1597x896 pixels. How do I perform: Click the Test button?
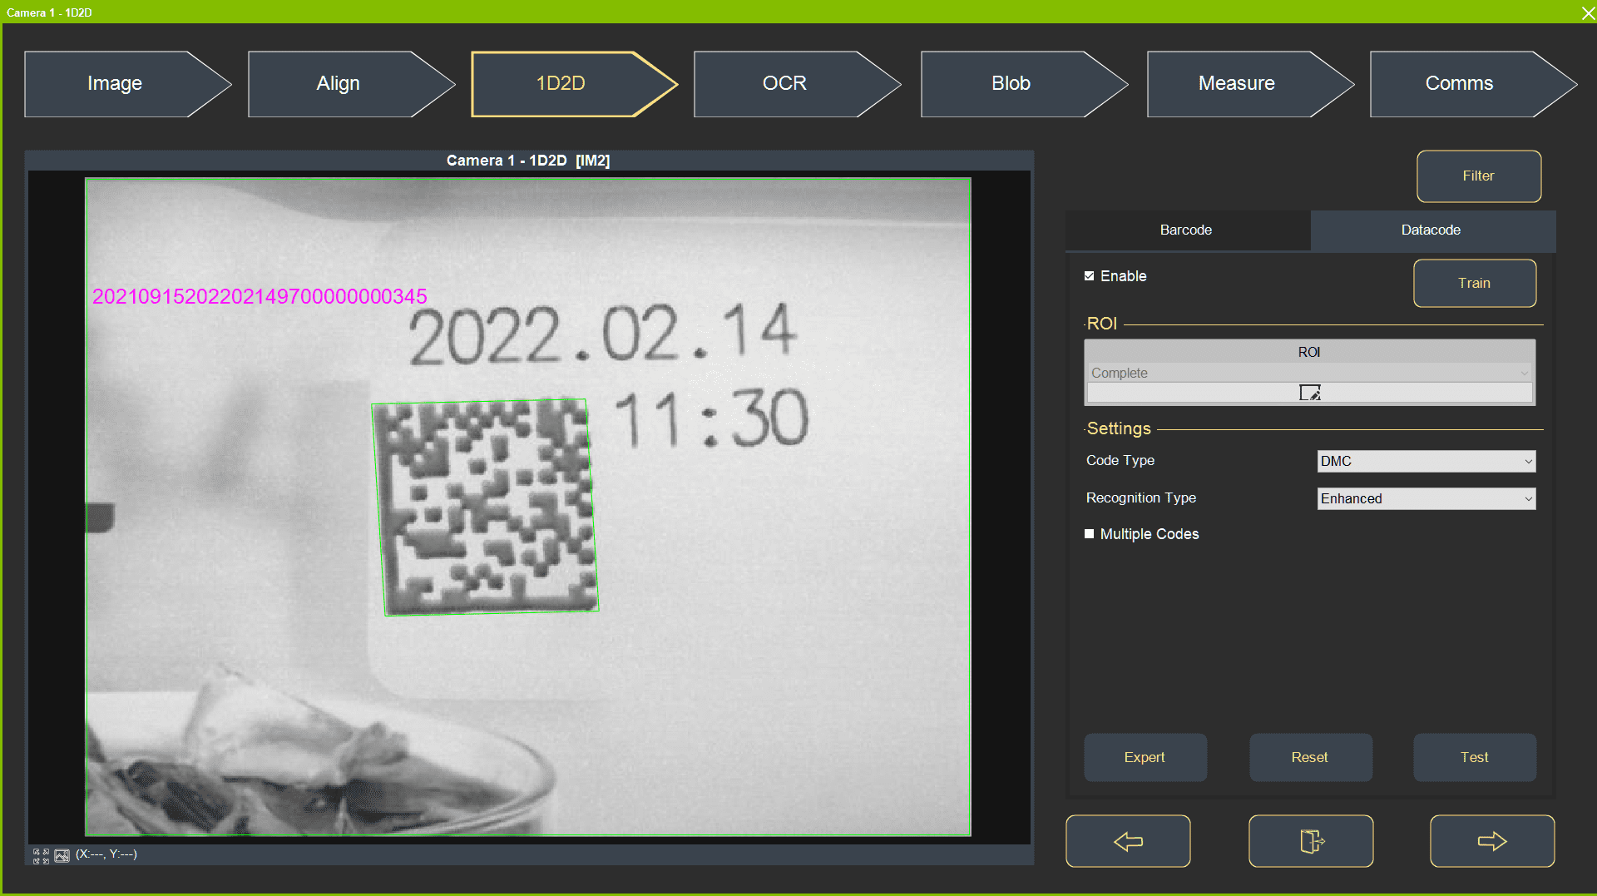pyautogui.click(x=1475, y=757)
